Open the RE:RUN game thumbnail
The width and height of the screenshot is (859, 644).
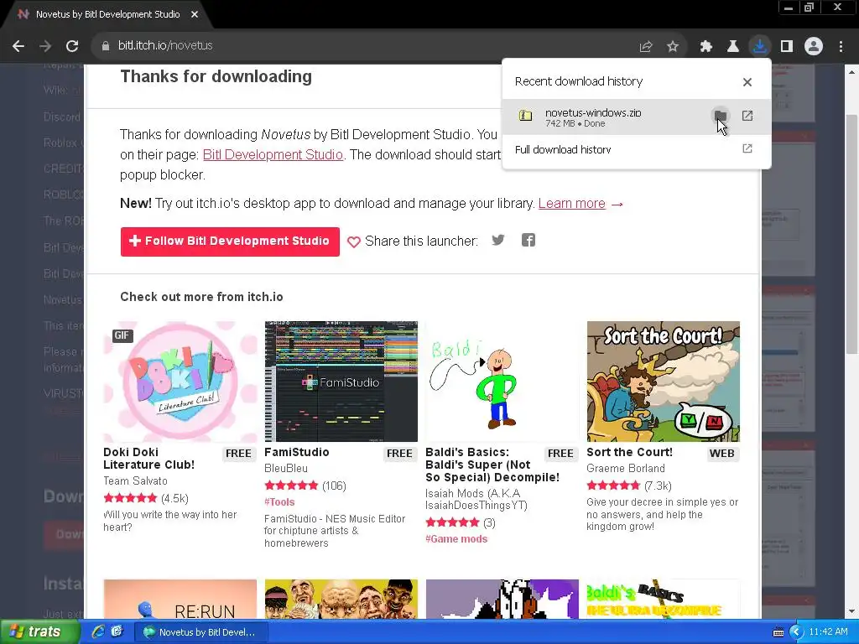click(180, 599)
